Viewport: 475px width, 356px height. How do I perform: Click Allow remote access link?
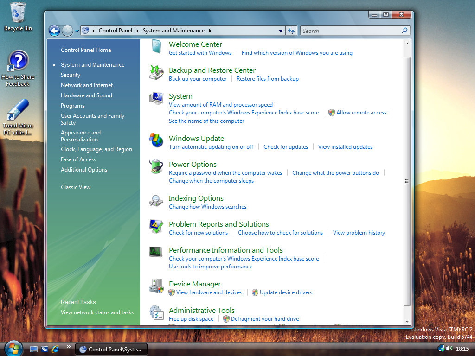click(x=361, y=113)
